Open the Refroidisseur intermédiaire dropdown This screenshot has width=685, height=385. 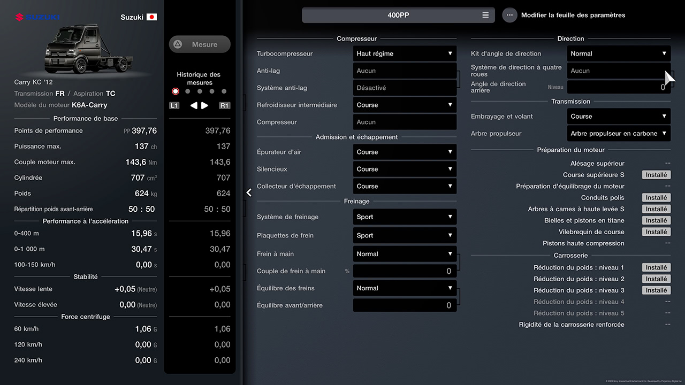point(405,105)
